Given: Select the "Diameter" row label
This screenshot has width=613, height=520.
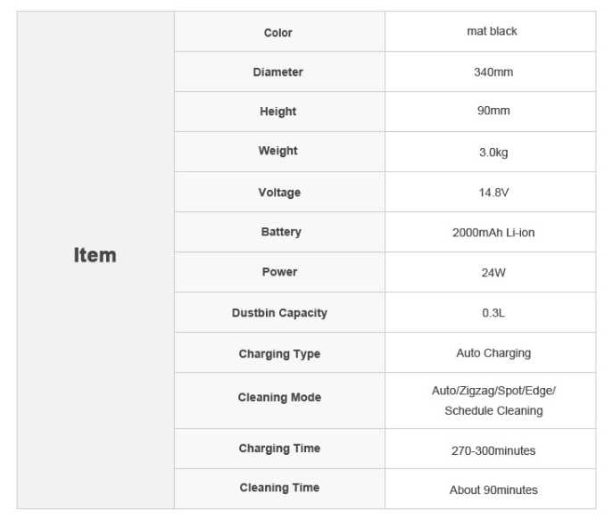Looking at the screenshot, I should tap(278, 72).
